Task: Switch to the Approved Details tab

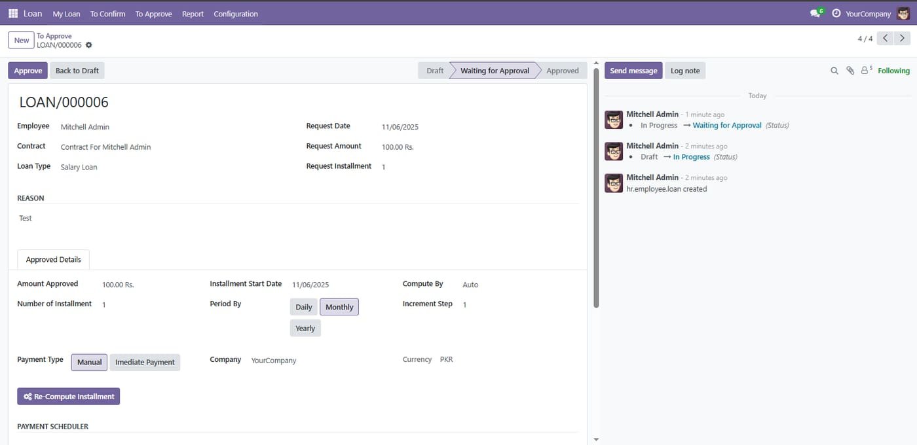Action: (54, 259)
